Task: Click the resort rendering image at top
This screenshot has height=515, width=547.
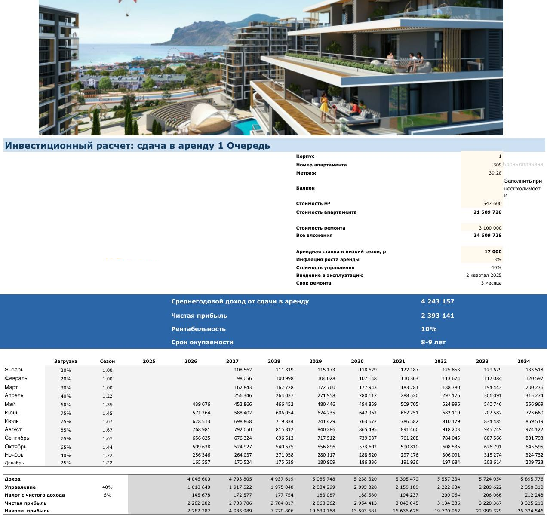Action: point(270,67)
